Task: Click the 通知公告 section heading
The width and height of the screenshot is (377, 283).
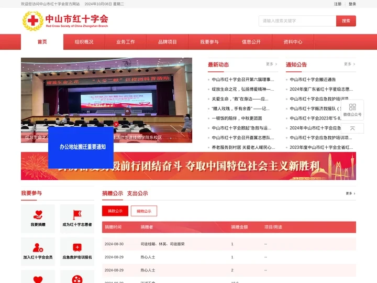Action: pyautogui.click(x=296, y=64)
